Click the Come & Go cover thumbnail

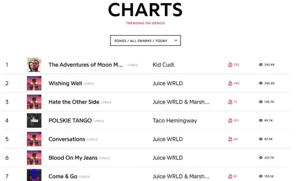34,175
